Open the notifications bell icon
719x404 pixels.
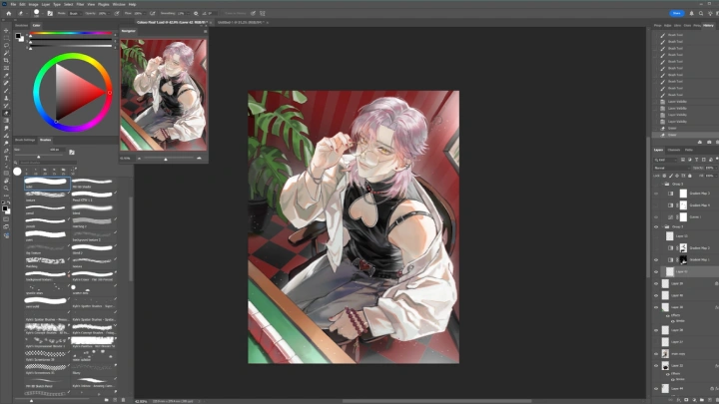point(691,13)
